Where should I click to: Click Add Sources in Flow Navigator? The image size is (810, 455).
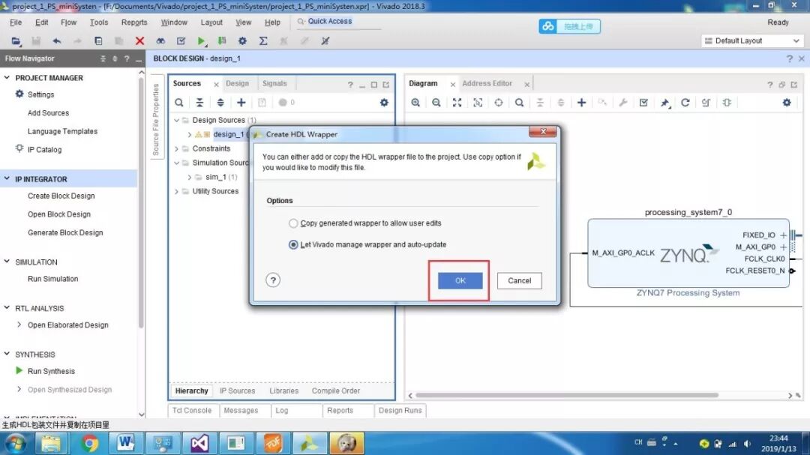point(48,112)
